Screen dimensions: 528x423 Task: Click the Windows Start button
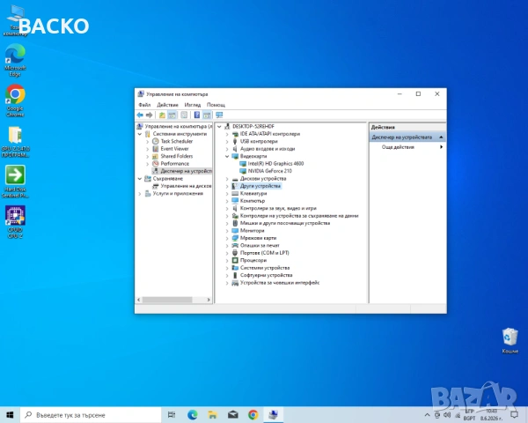coord(10,415)
